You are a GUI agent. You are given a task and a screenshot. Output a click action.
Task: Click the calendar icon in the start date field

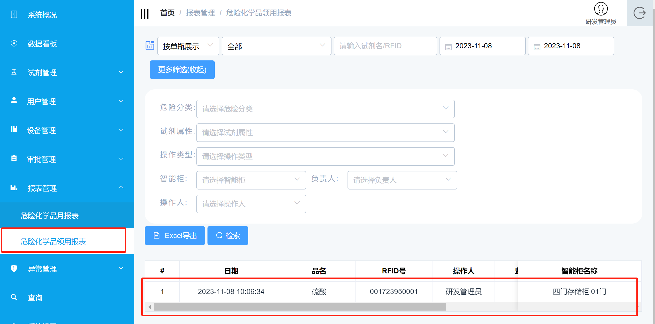pos(448,46)
